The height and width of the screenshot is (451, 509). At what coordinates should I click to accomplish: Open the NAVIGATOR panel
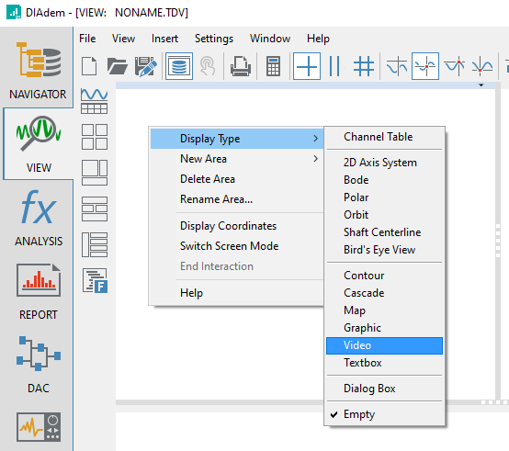38,71
